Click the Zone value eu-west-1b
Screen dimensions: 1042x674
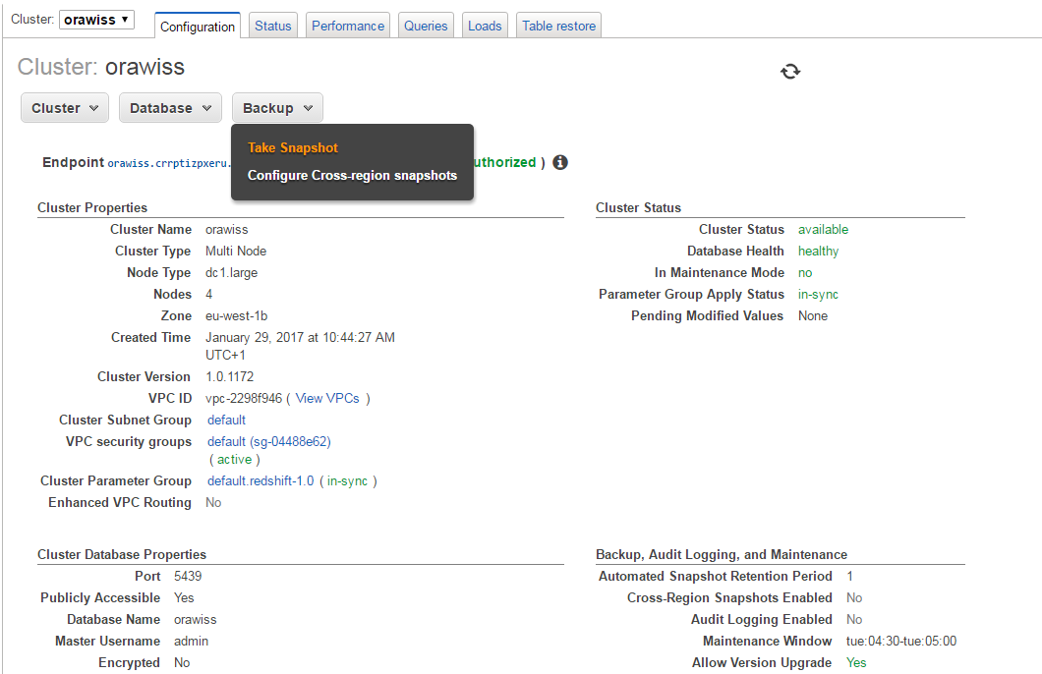[237, 316]
